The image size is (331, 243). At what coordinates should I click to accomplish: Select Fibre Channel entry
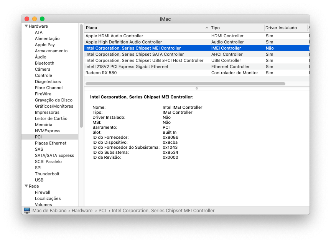point(49,88)
